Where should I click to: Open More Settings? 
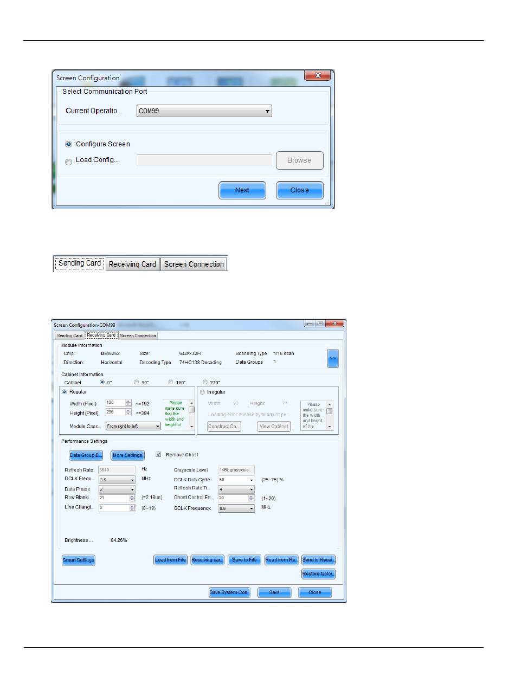[127, 455]
